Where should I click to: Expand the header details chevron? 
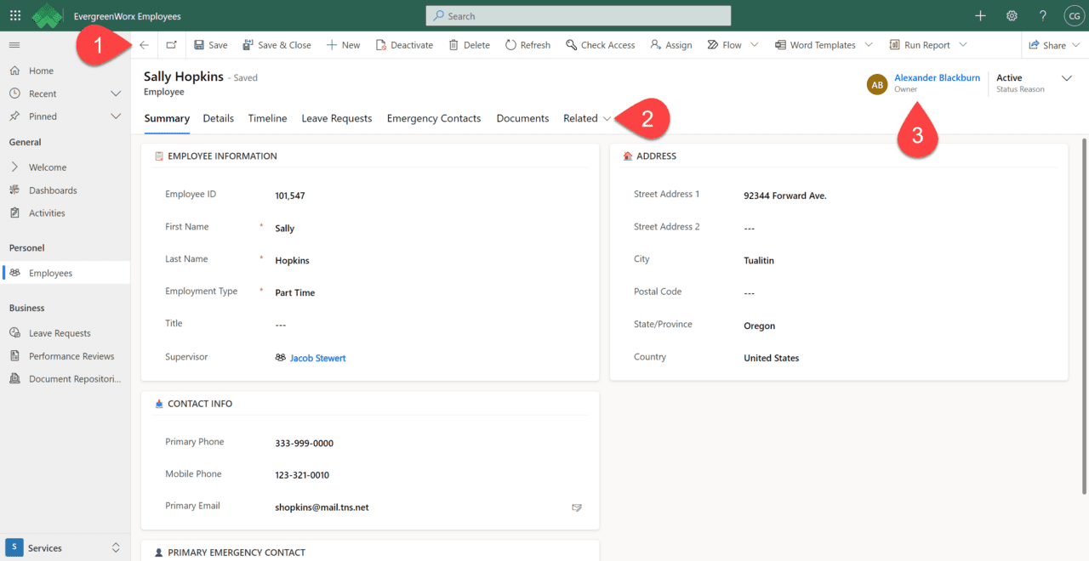click(x=1067, y=78)
